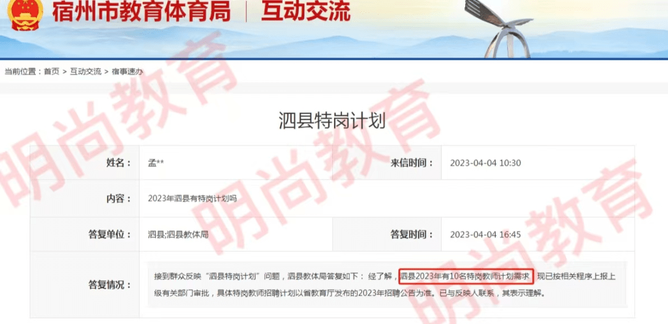
Task: Click the 答复单位 label
Action: coord(109,235)
